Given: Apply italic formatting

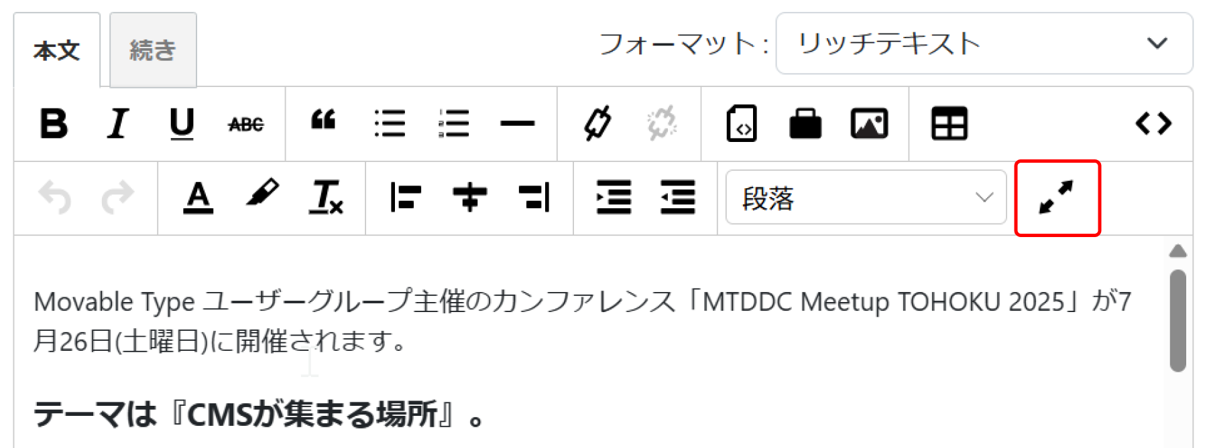Looking at the screenshot, I should 118,124.
